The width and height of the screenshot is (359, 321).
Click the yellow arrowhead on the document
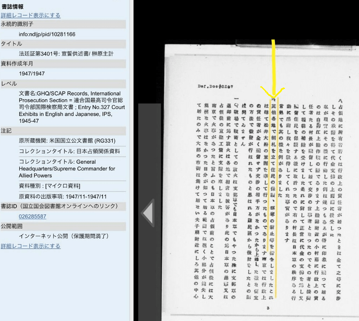(x=273, y=93)
